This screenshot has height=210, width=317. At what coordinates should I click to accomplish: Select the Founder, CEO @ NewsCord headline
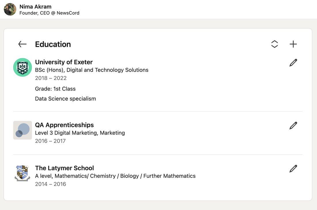pyautogui.click(x=49, y=13)
